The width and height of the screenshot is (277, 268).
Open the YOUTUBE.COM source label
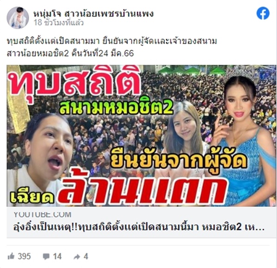[42, 215]
